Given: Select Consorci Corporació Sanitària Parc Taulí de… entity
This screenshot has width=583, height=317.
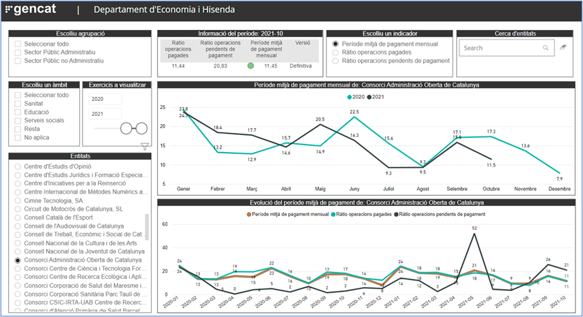Looking at the screenshot, I should pyautogui.click(x=18, y=295).
